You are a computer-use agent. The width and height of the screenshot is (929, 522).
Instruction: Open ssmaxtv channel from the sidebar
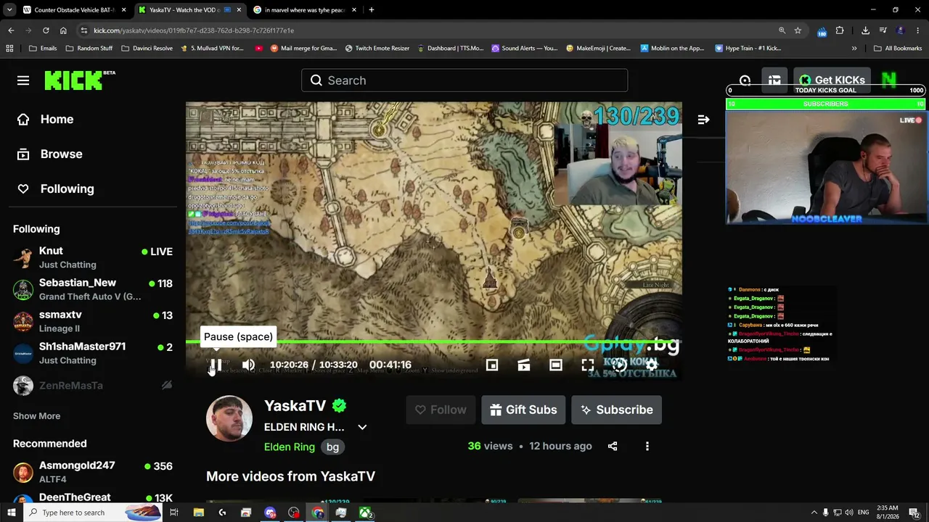(93, 321)
